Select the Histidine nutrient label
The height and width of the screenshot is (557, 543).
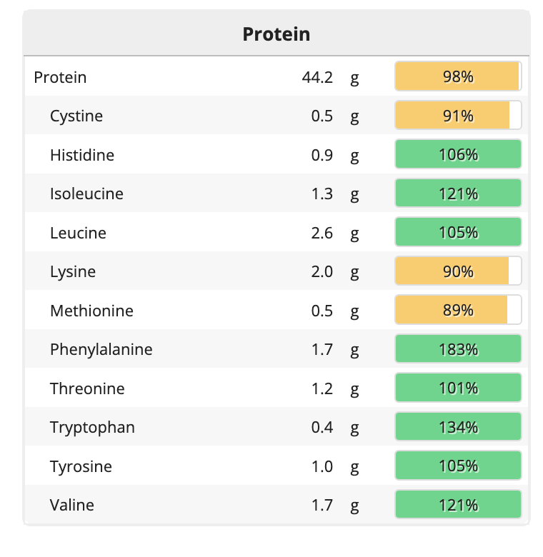(82, 155)
